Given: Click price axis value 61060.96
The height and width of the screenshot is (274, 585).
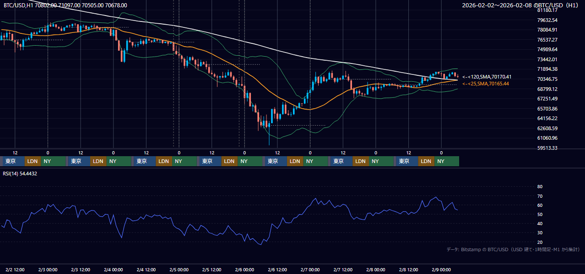Looking at the screenshot, I should pos(547,138).
